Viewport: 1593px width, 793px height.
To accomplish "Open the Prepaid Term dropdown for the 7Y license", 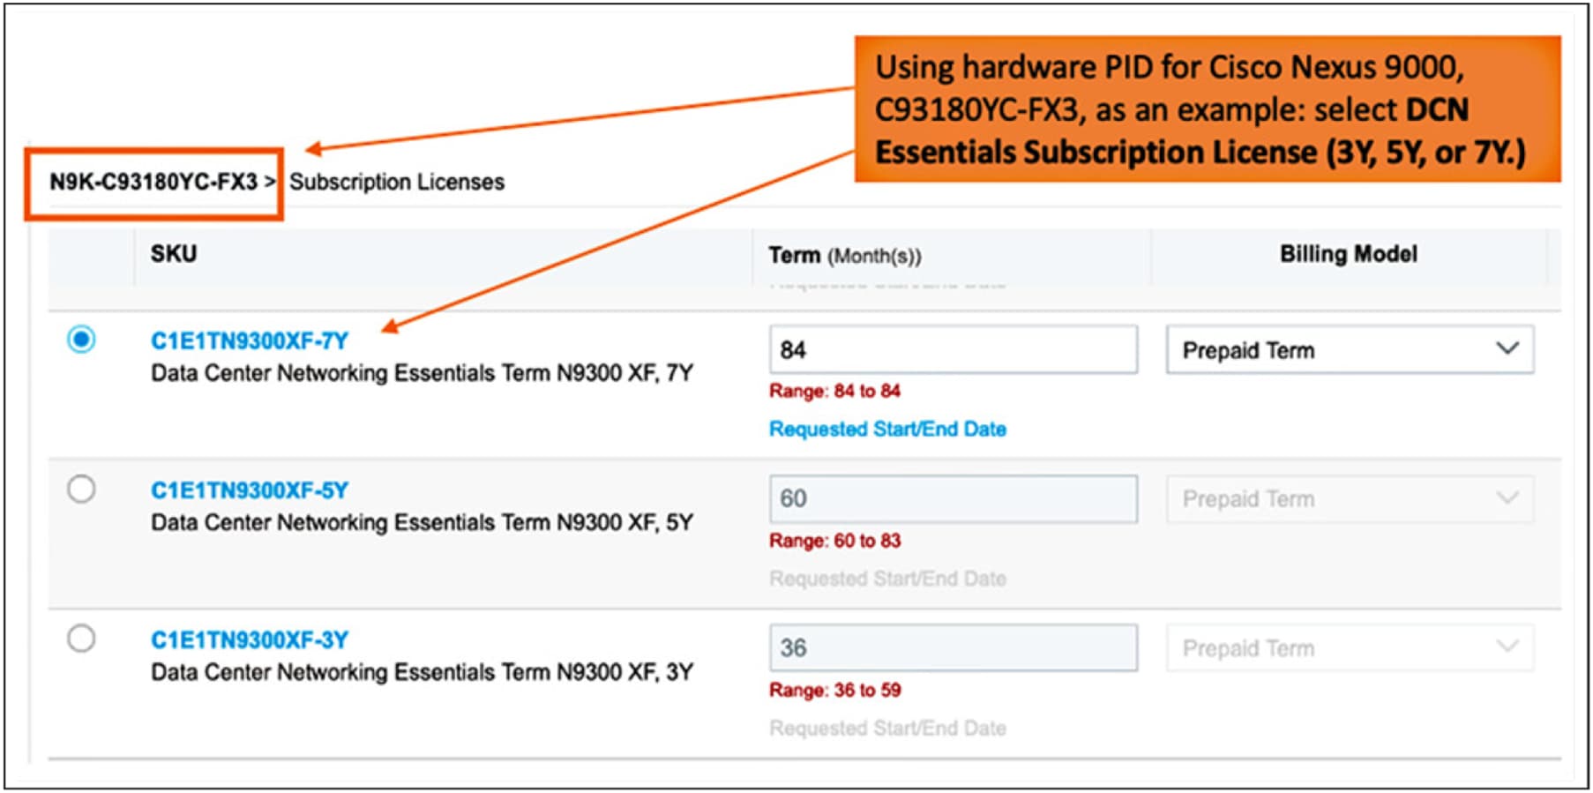I will click(1350, 349).
